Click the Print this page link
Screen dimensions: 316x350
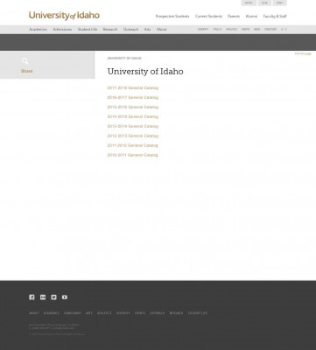(x=303, y=54)
